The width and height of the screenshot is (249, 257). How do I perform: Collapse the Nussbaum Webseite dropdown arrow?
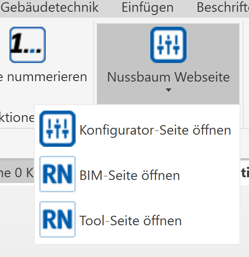click(x=168, y=90)
